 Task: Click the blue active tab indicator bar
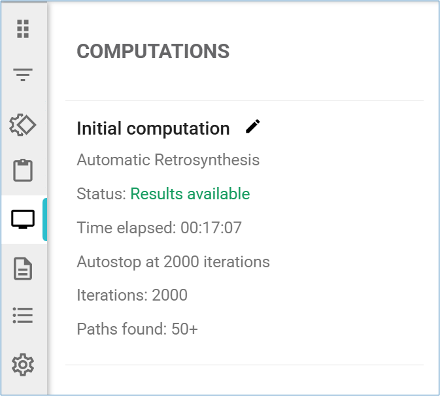44,220
